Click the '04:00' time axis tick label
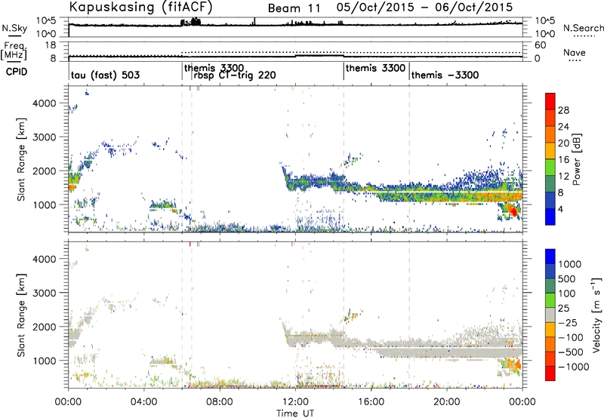Viewport: 604px width, 418px height. pos(143,402)
